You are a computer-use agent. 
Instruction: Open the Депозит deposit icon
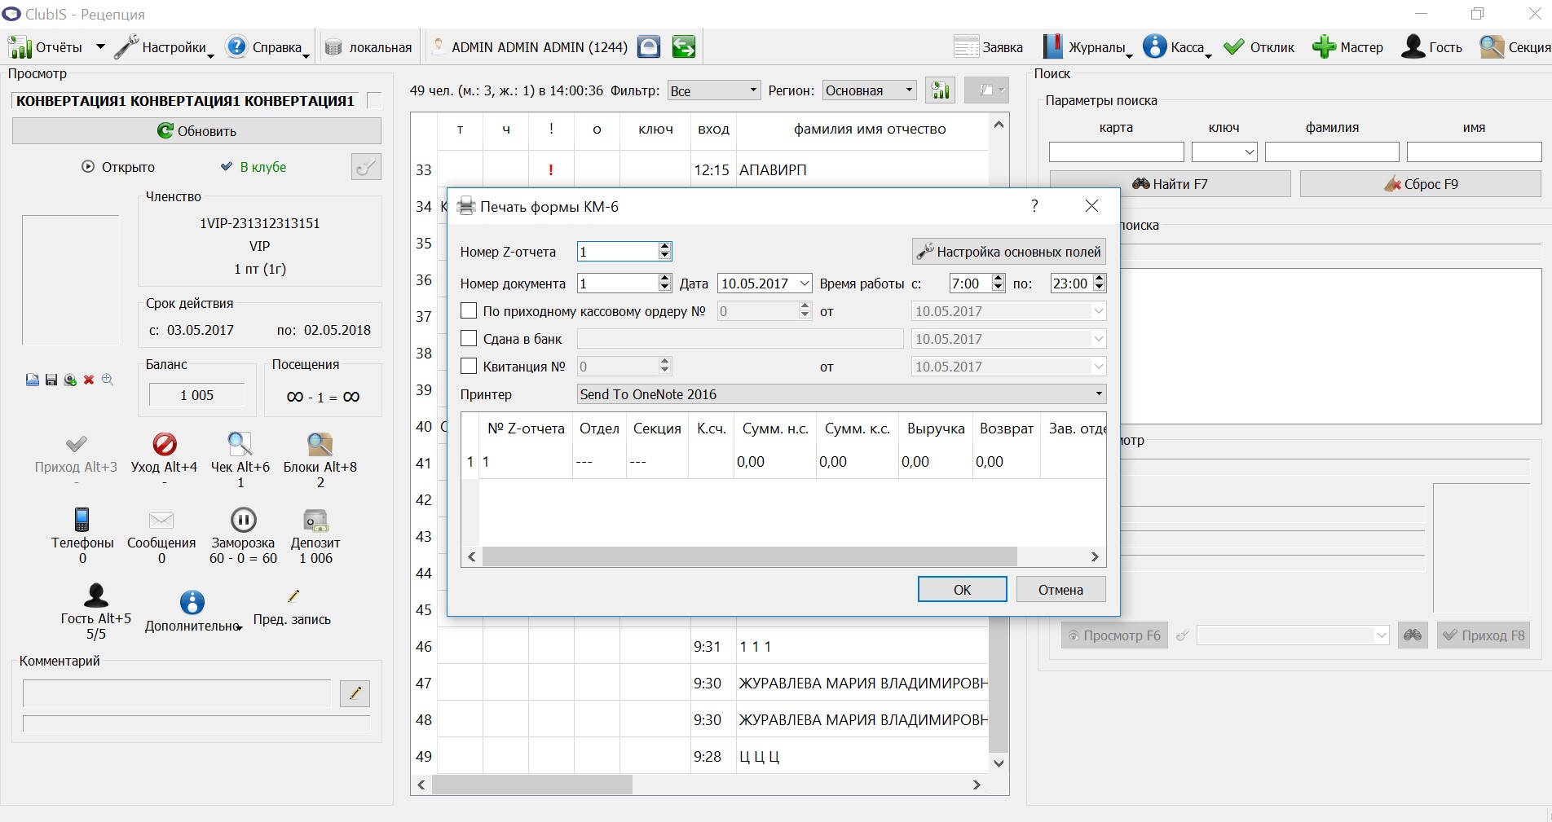315,521
